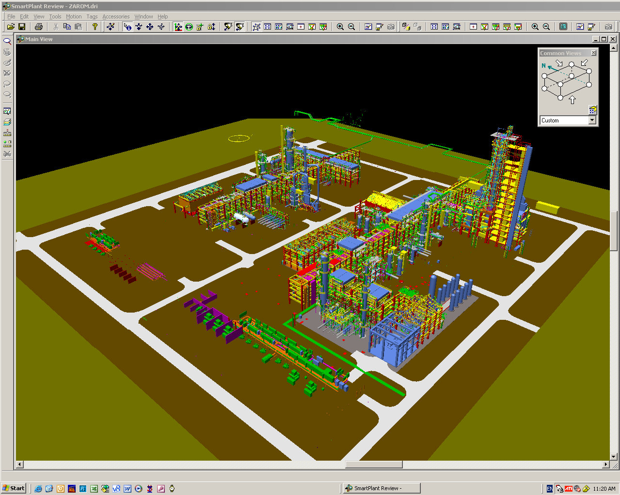Open the Tags menu
This screenshot has width=620, height=495.
(92, 16)
